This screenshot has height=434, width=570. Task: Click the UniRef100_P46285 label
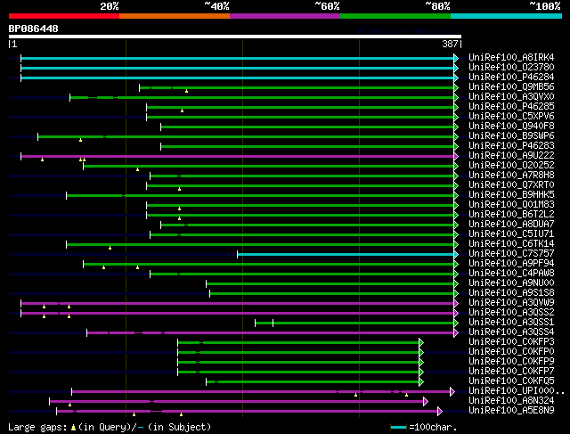(x=511, y=107)
